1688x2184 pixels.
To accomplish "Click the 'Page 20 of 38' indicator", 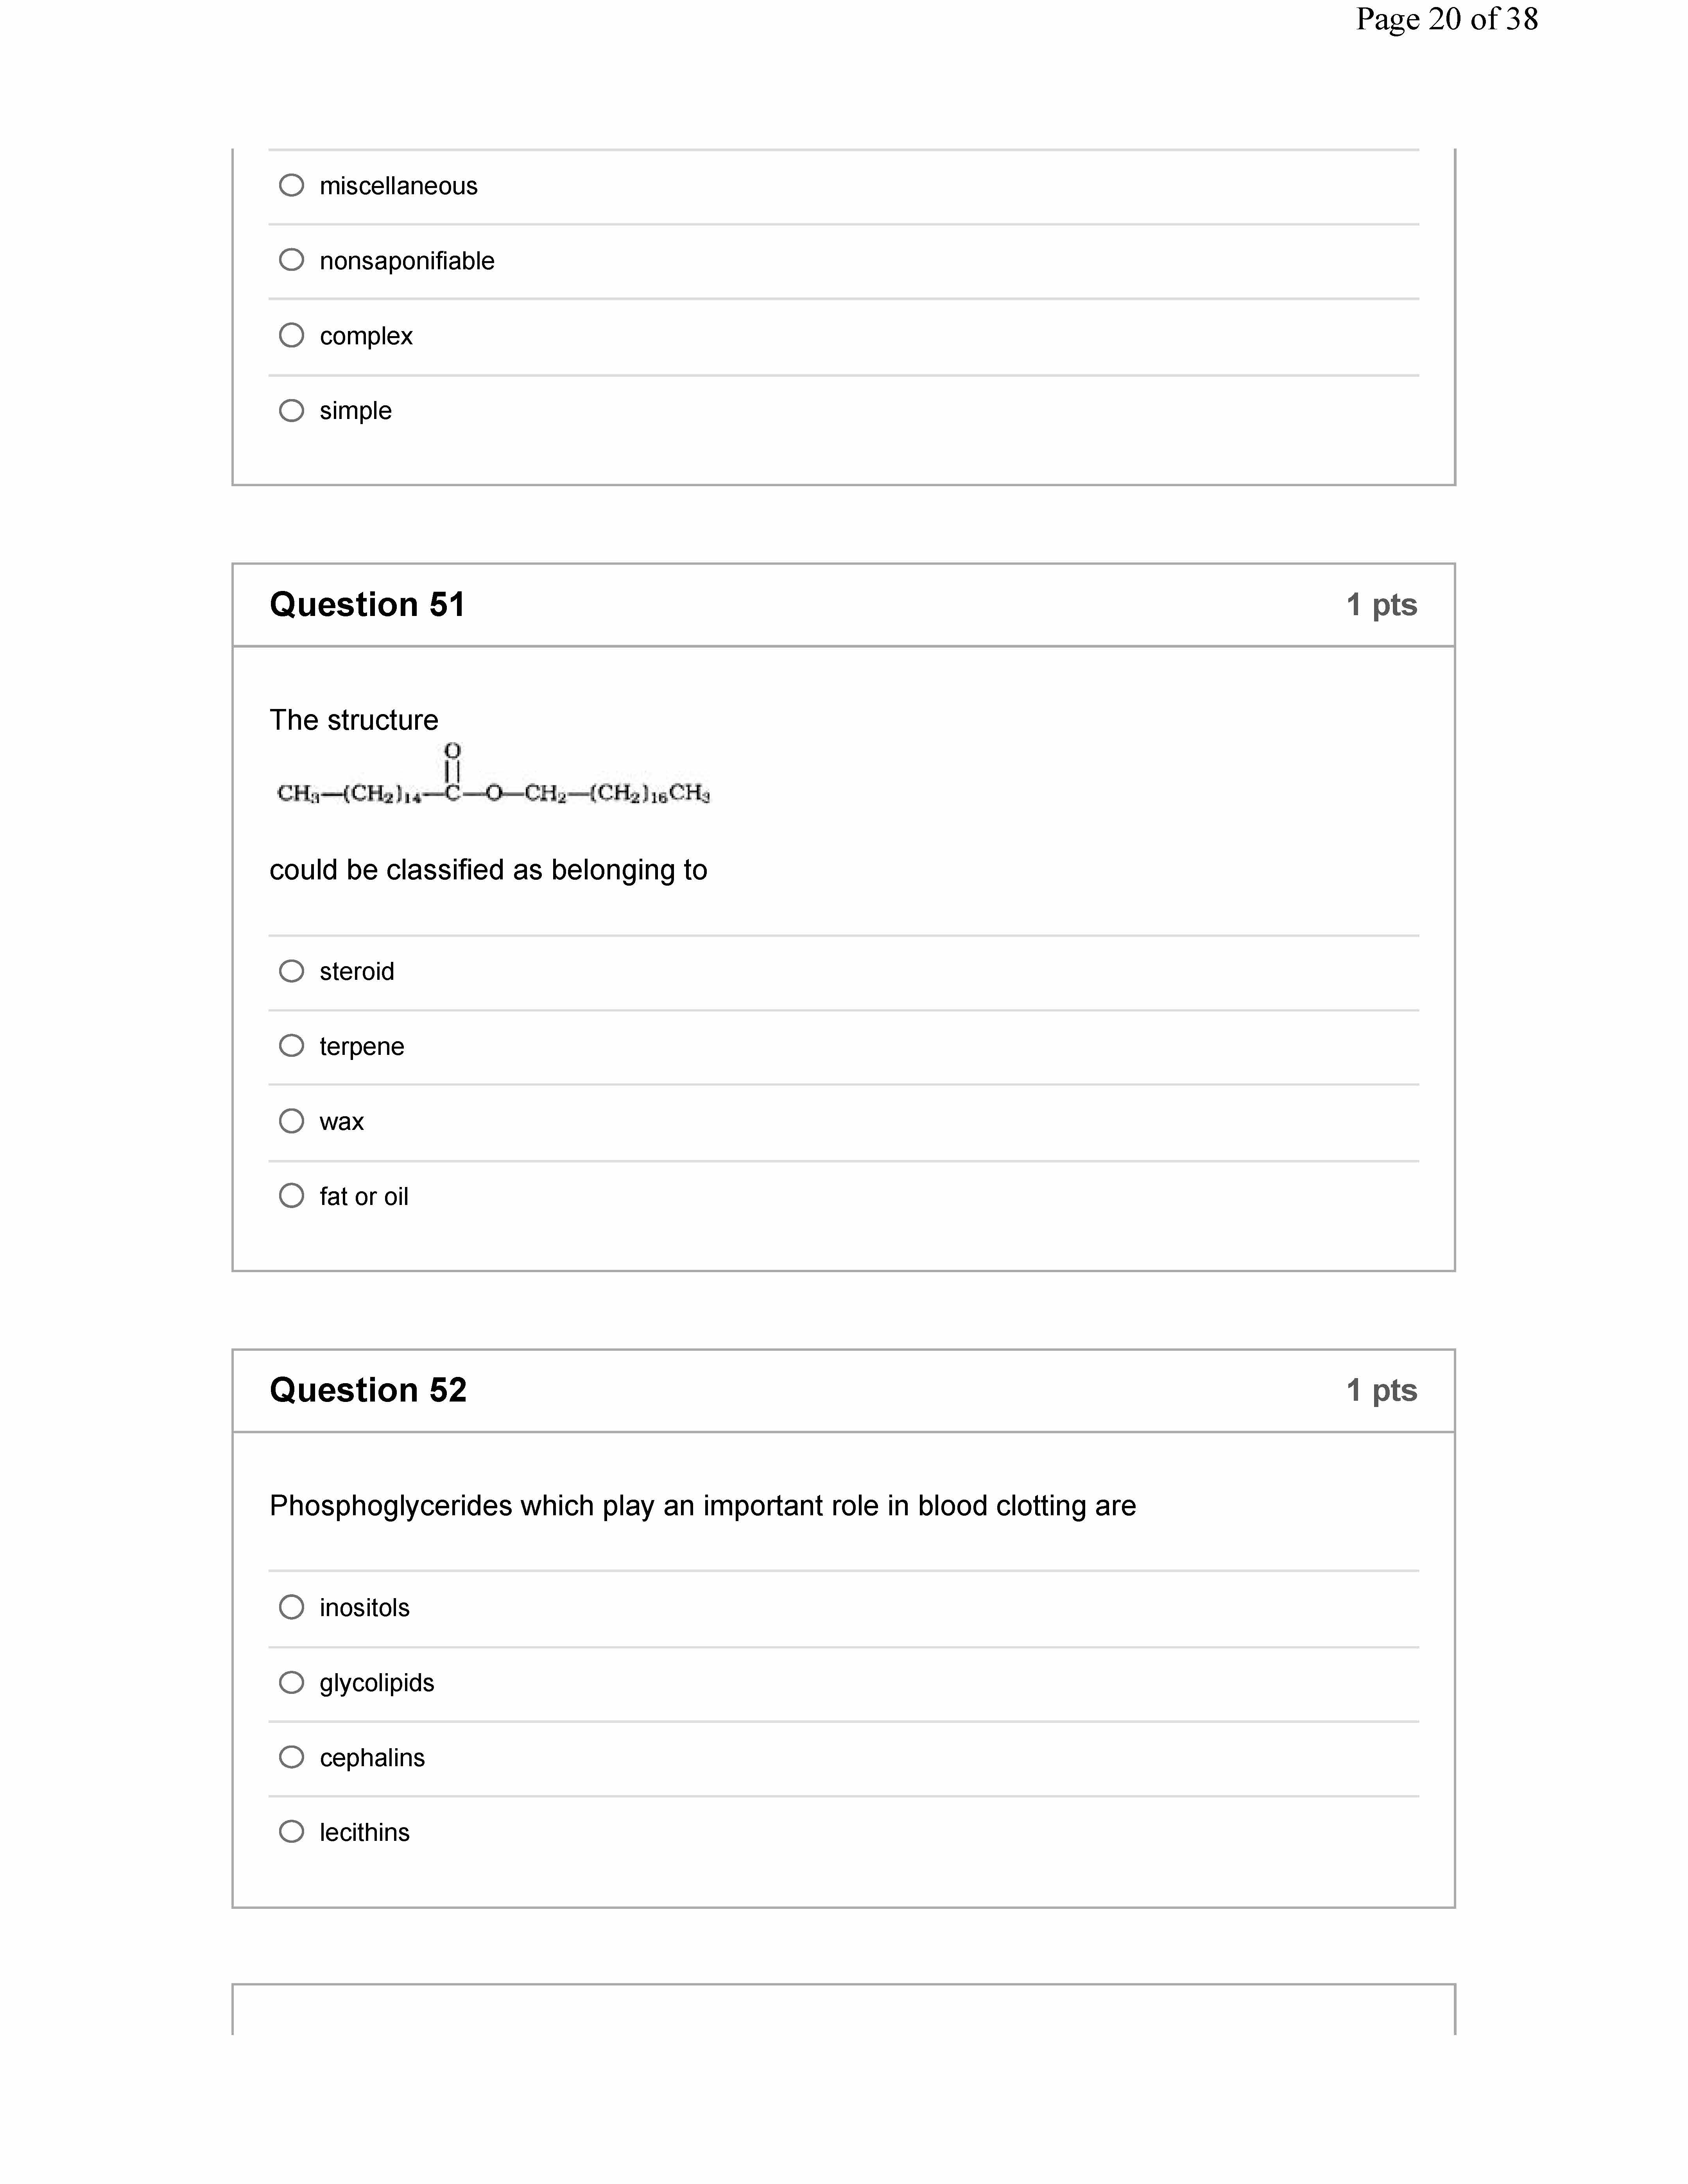I will click(1446, 19).
